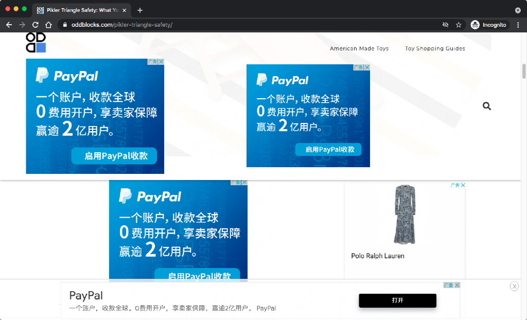The width and height of the screenshot is (527, 320).
Task: Go back to the previous page
Action: pyautogui.click(x=9, y=25)
